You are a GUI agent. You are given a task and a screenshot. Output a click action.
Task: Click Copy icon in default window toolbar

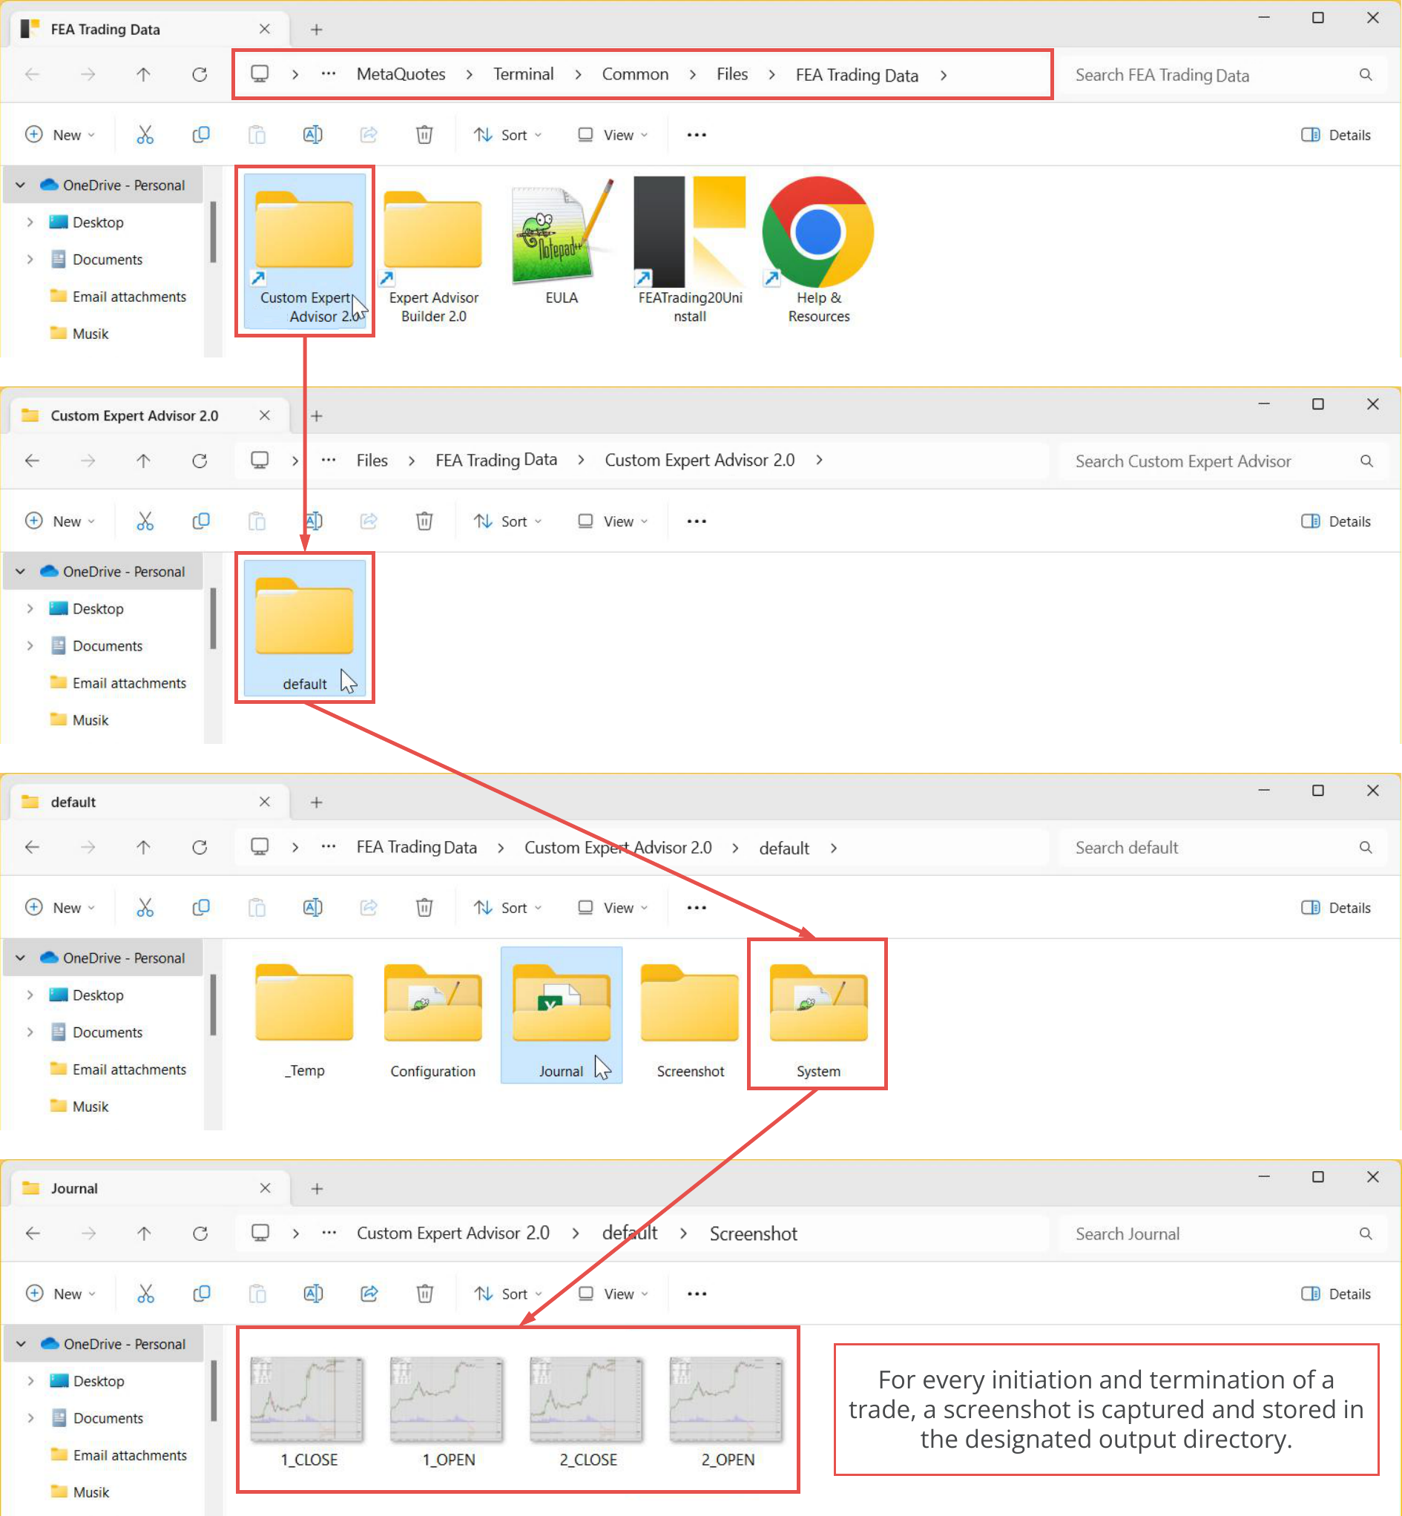[x=201, y=907]
